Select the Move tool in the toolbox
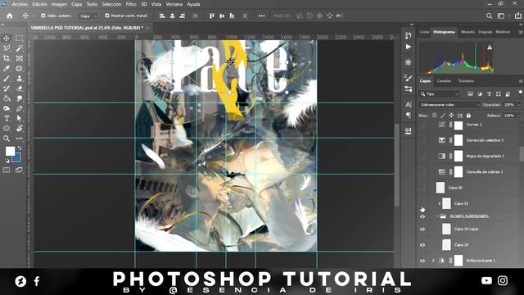Image resolution: width=524 pixels, height=295 pixels. [x=7, y=39]
